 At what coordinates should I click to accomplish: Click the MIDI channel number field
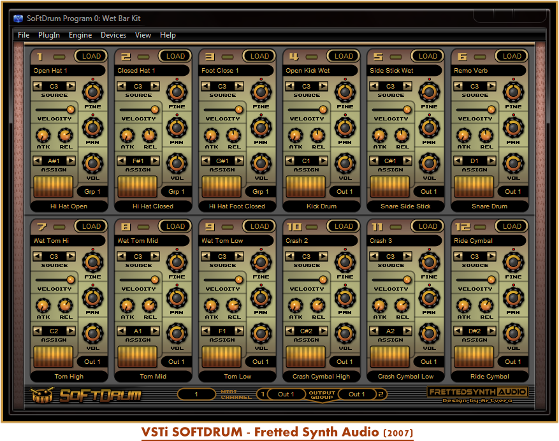tap(196, 394)
